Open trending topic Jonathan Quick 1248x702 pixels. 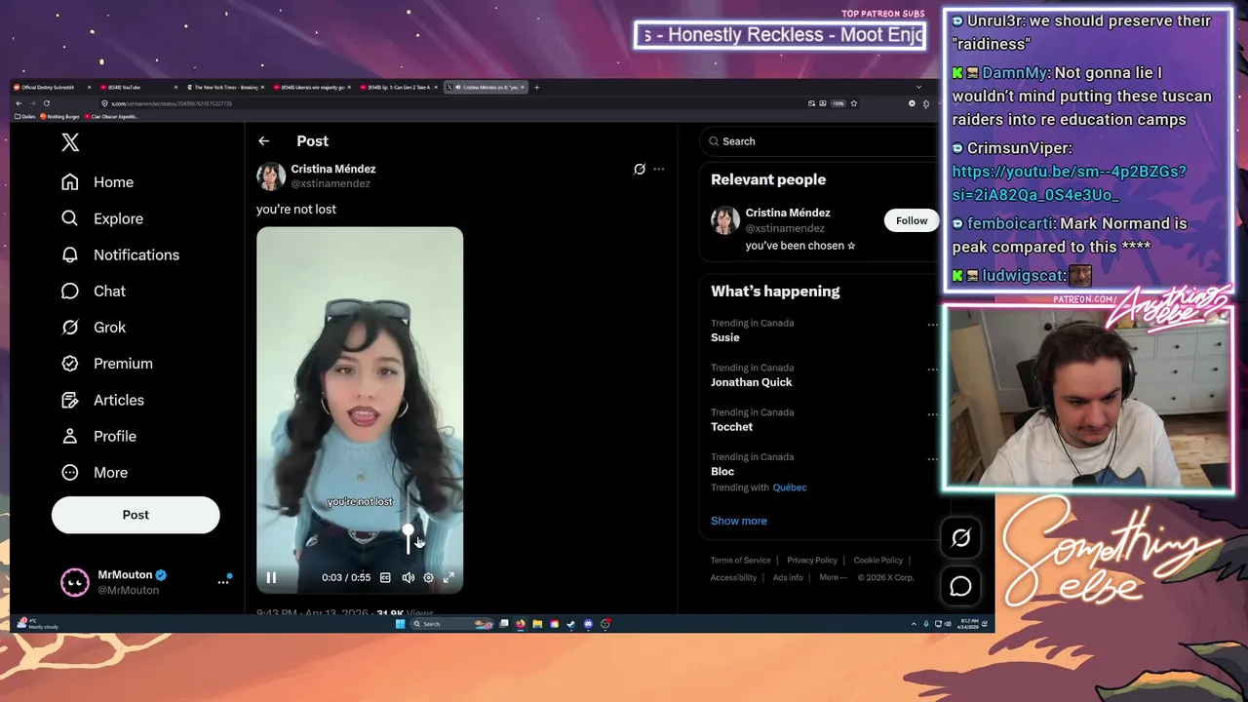tap(752, 382)
